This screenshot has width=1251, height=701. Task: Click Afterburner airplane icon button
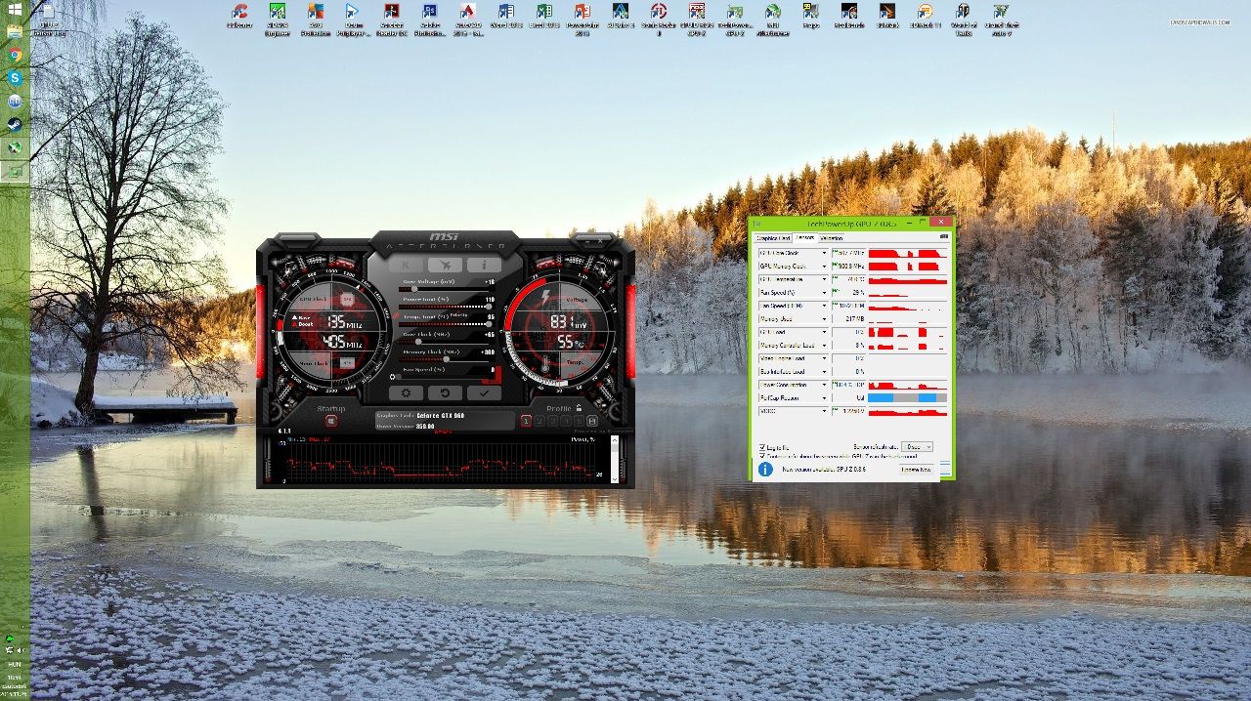coord(445,265)
